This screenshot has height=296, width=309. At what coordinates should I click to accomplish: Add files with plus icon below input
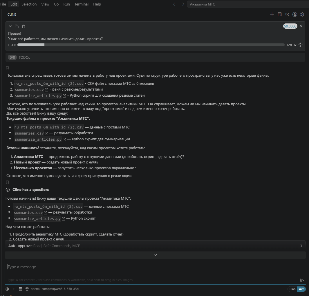tap(14, 289)
